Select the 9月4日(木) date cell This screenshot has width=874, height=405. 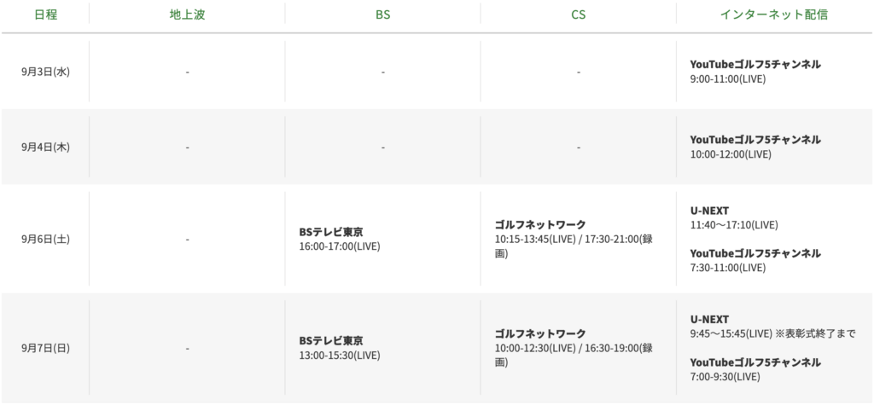click(45, 147)
